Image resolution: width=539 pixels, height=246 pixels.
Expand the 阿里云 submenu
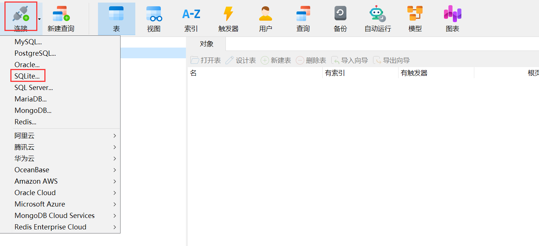24,135
